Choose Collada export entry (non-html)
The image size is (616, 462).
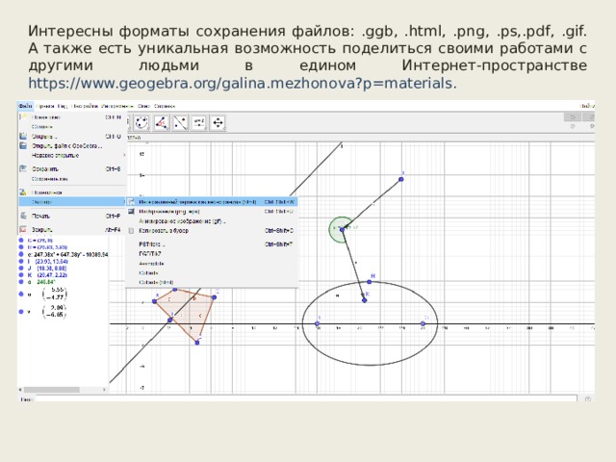pyautogui.click(x=212, y=273)
